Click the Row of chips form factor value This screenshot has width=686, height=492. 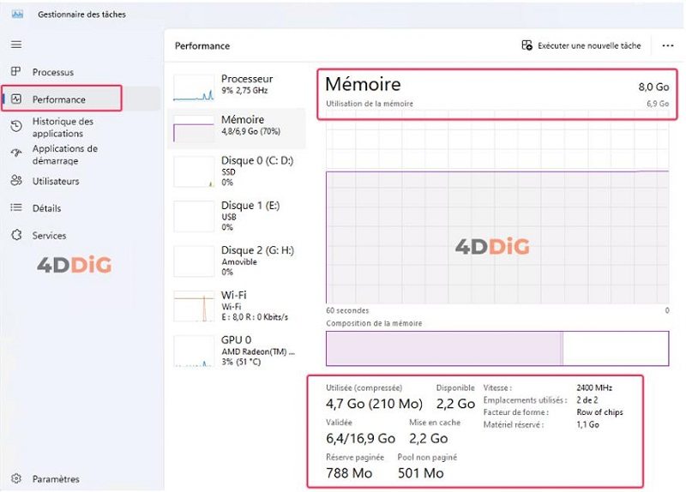599,412
